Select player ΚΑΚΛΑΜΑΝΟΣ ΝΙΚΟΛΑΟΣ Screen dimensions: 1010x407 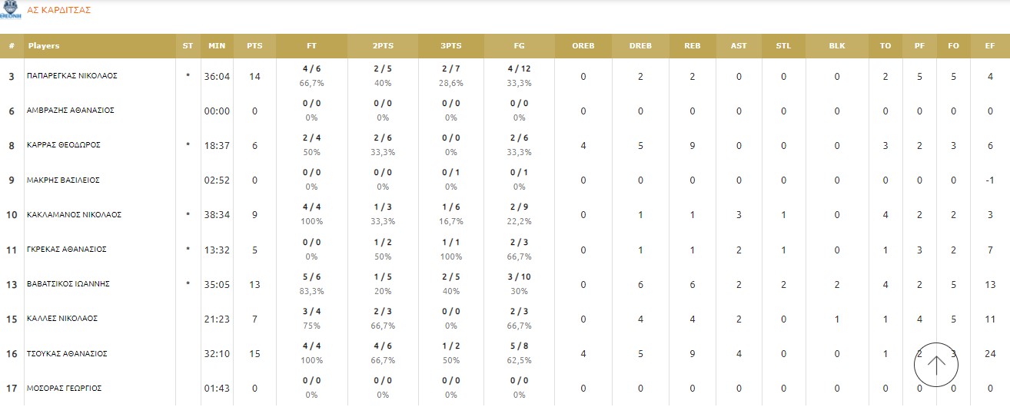tap(74, 215)
